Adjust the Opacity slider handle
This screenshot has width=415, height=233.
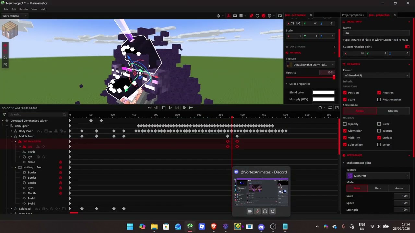pyautogui.click(x=334, y=77)
